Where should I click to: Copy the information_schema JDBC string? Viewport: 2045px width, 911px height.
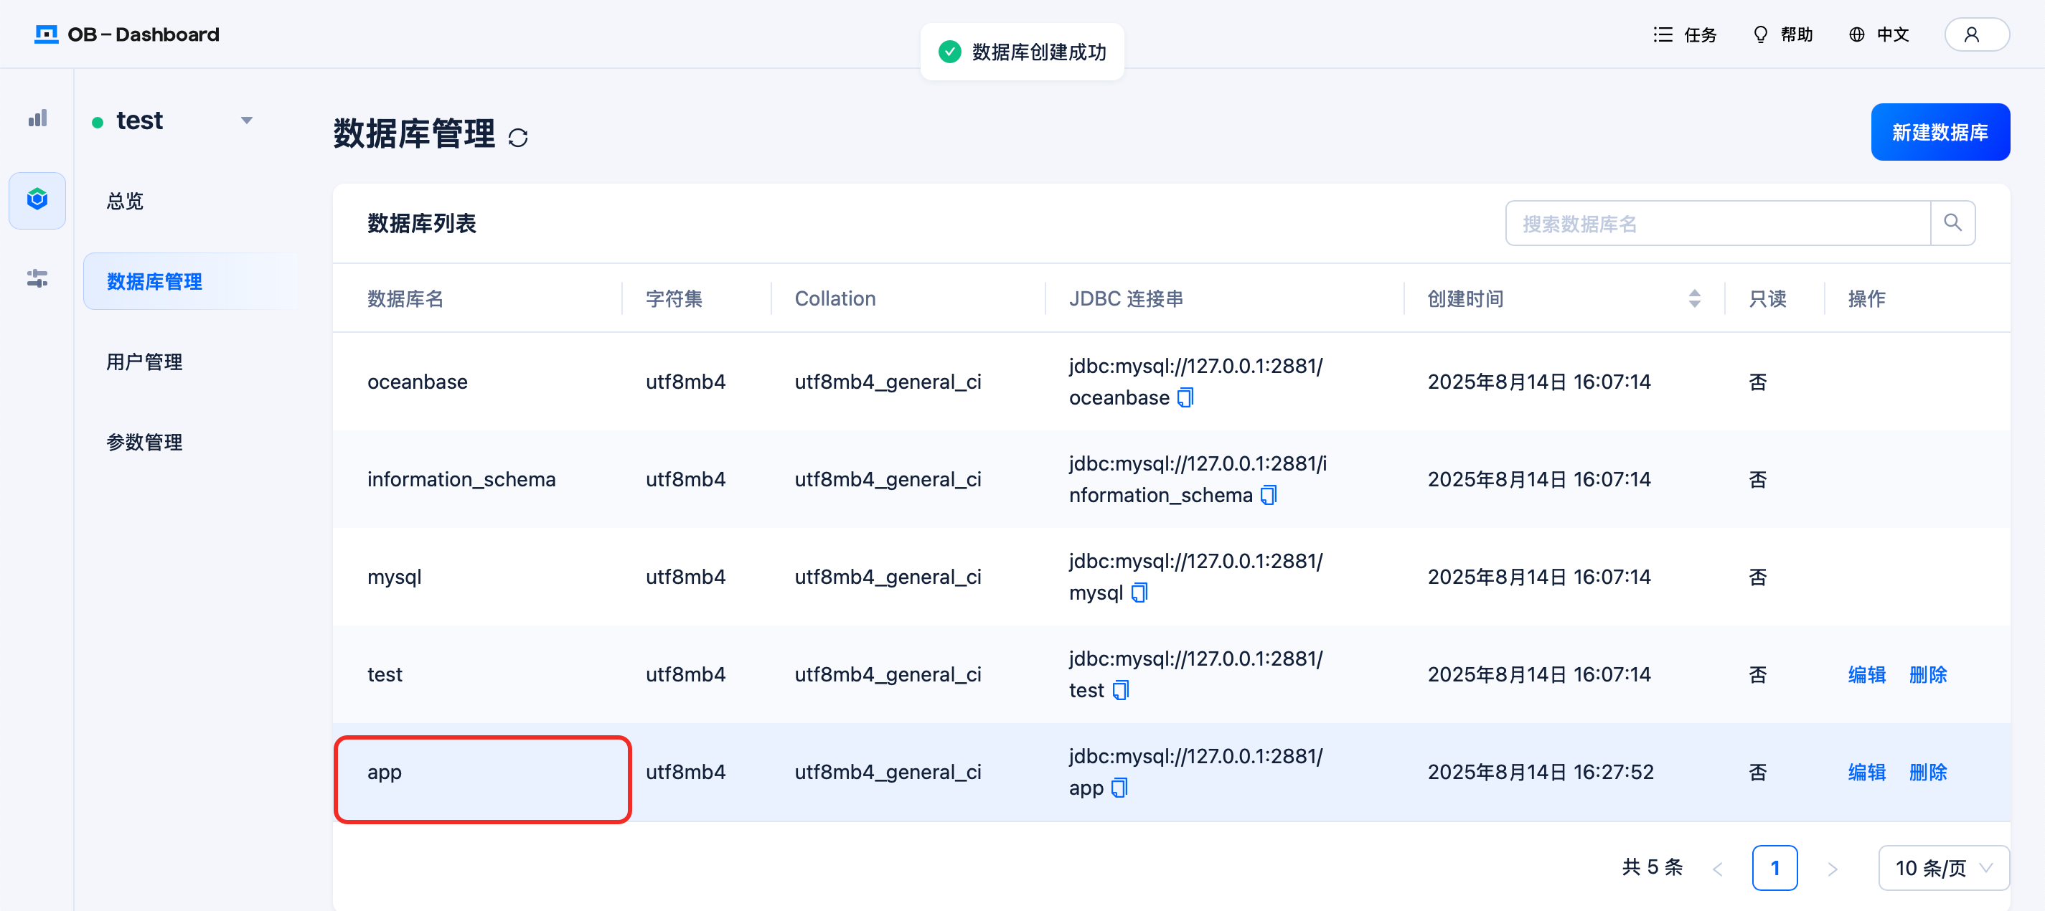[x=1268, y=495]
